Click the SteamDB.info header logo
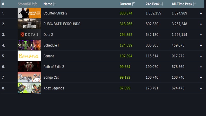This screenshot has height=116, width=206. coord(27,4)
